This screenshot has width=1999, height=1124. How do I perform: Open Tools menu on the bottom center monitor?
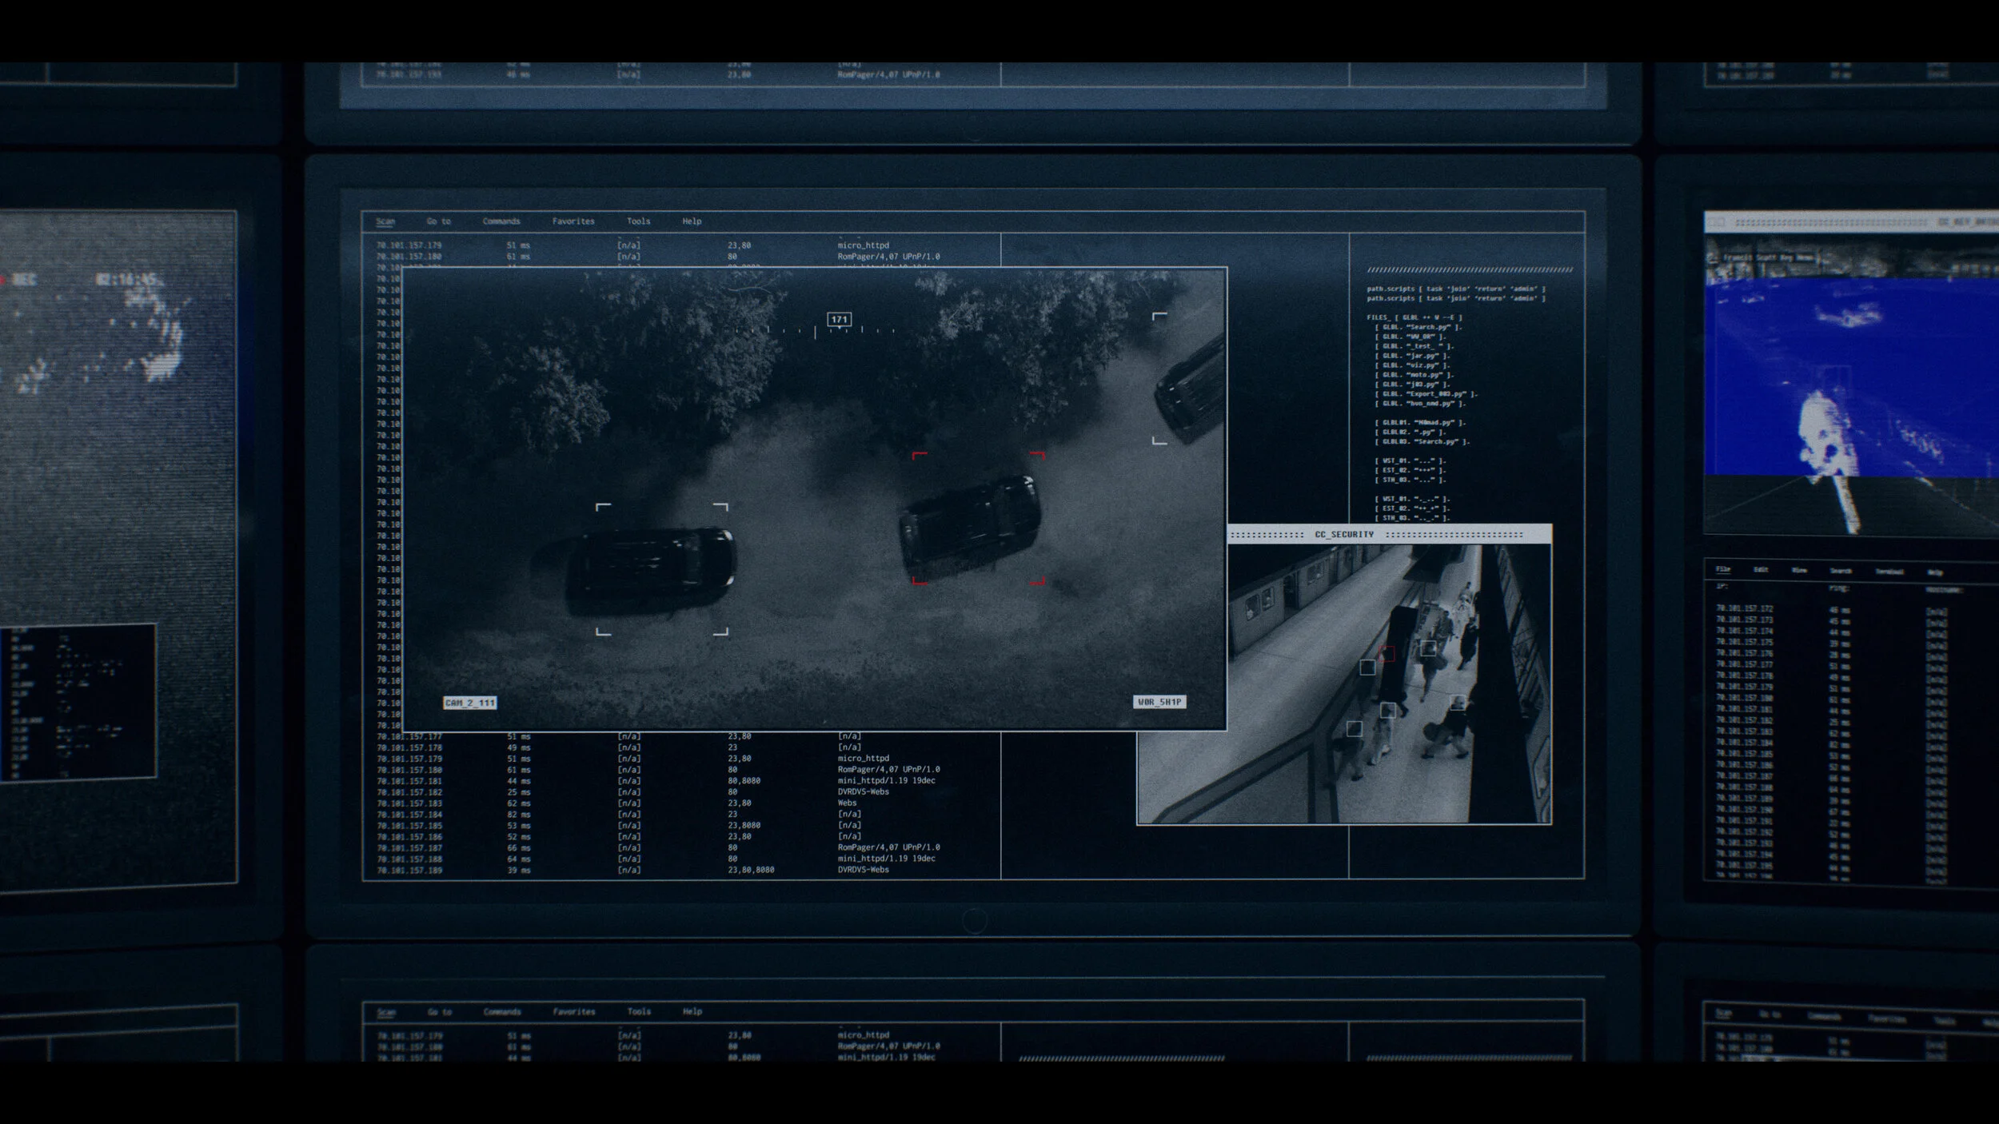coord(639,1012)
